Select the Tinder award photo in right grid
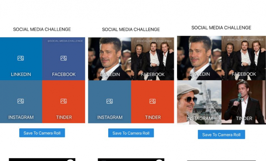266x161 pixels. (x=244, y=102)
